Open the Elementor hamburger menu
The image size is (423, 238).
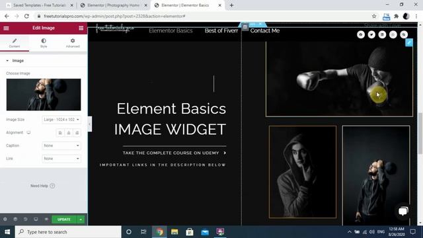(x=6, y=28)
